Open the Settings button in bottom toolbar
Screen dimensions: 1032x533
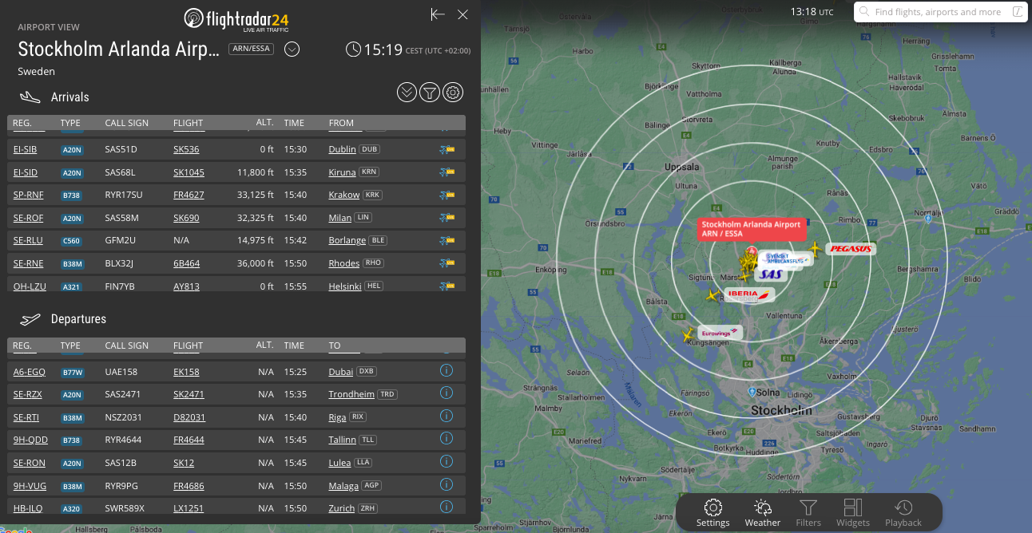click(712, 512)
